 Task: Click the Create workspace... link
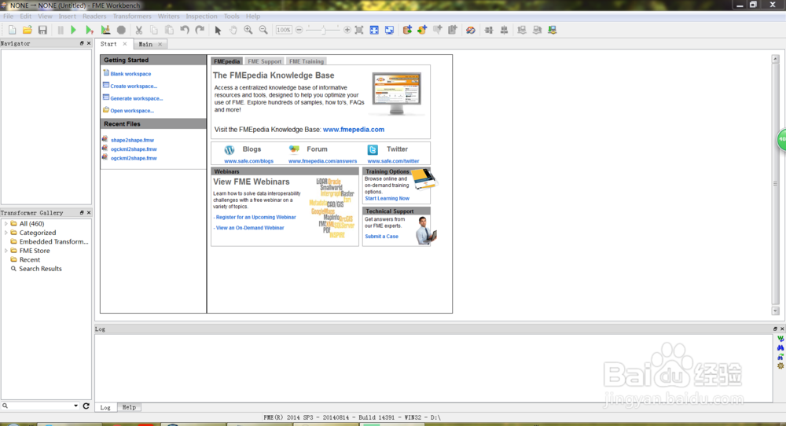click(x=134, y=86)
